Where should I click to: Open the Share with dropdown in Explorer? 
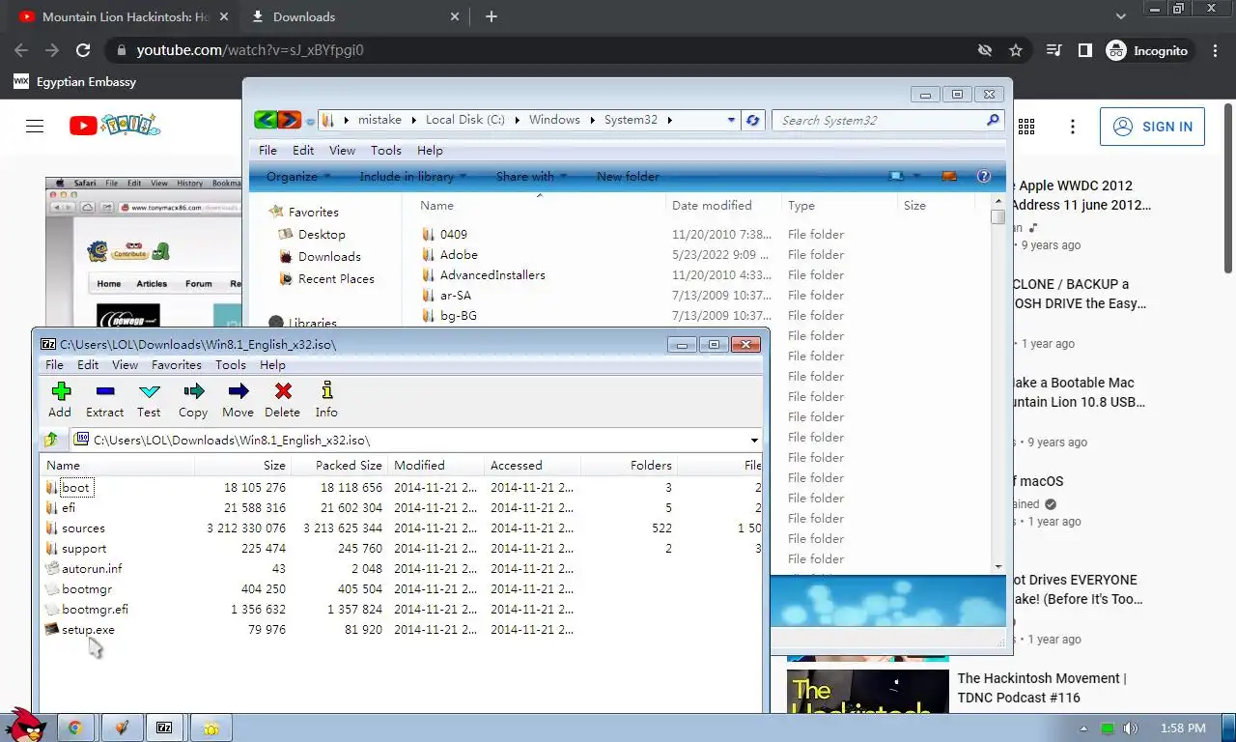click(x=531, y=177)
